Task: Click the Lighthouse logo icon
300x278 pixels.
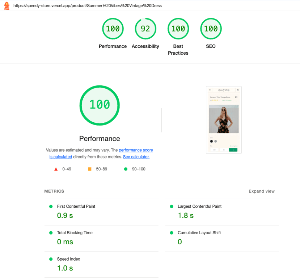Action: (x=7, y=6)
